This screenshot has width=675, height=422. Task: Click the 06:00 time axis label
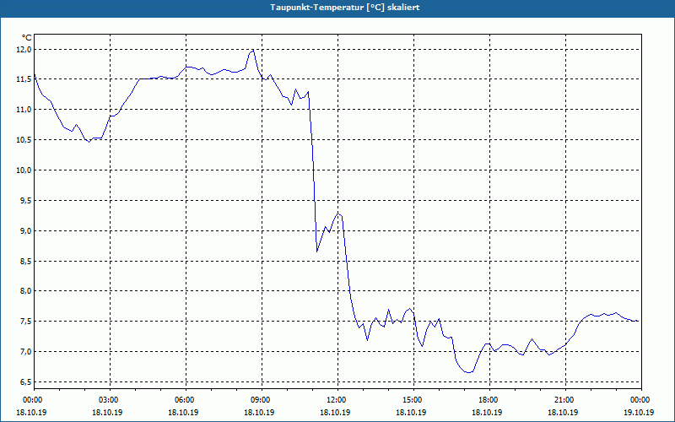click(186, 400)
